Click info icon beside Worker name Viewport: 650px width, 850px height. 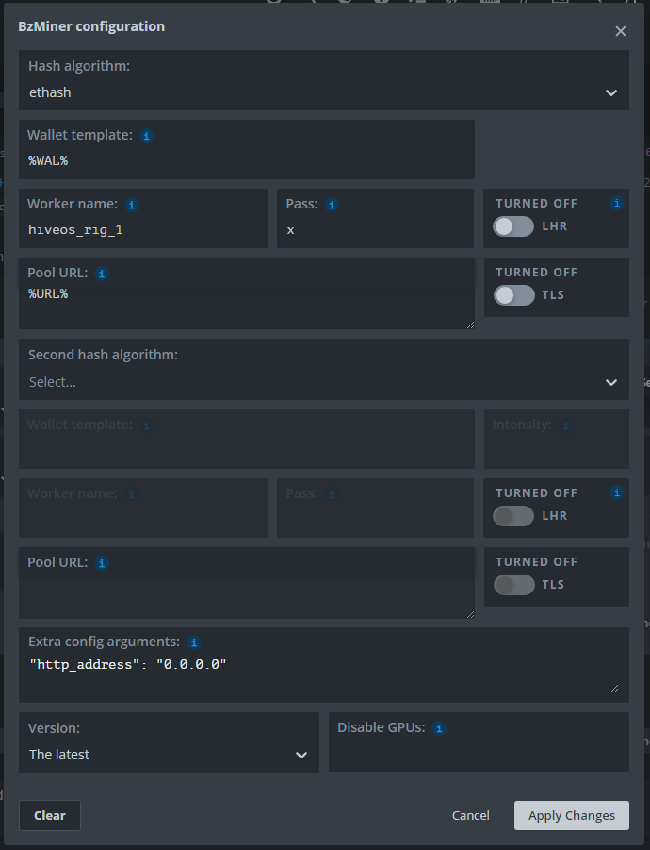pos(132,205)
